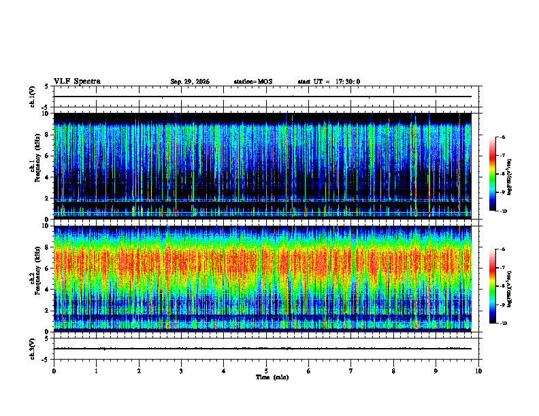
Task: Click the ch.1(V) waveform panel label
Action: pos(33,97)
